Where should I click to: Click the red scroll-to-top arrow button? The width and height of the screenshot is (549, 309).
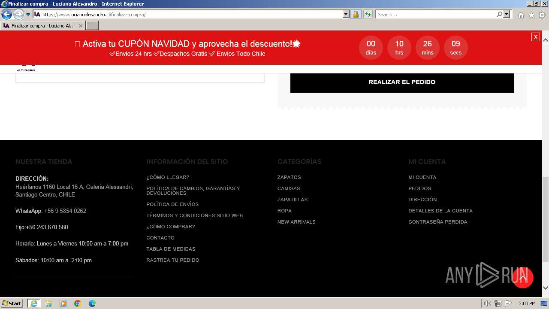[523, 278]
